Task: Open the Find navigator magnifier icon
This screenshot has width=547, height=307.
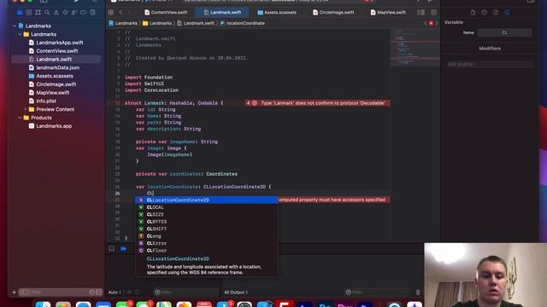Action: click(x=47, y=13)
